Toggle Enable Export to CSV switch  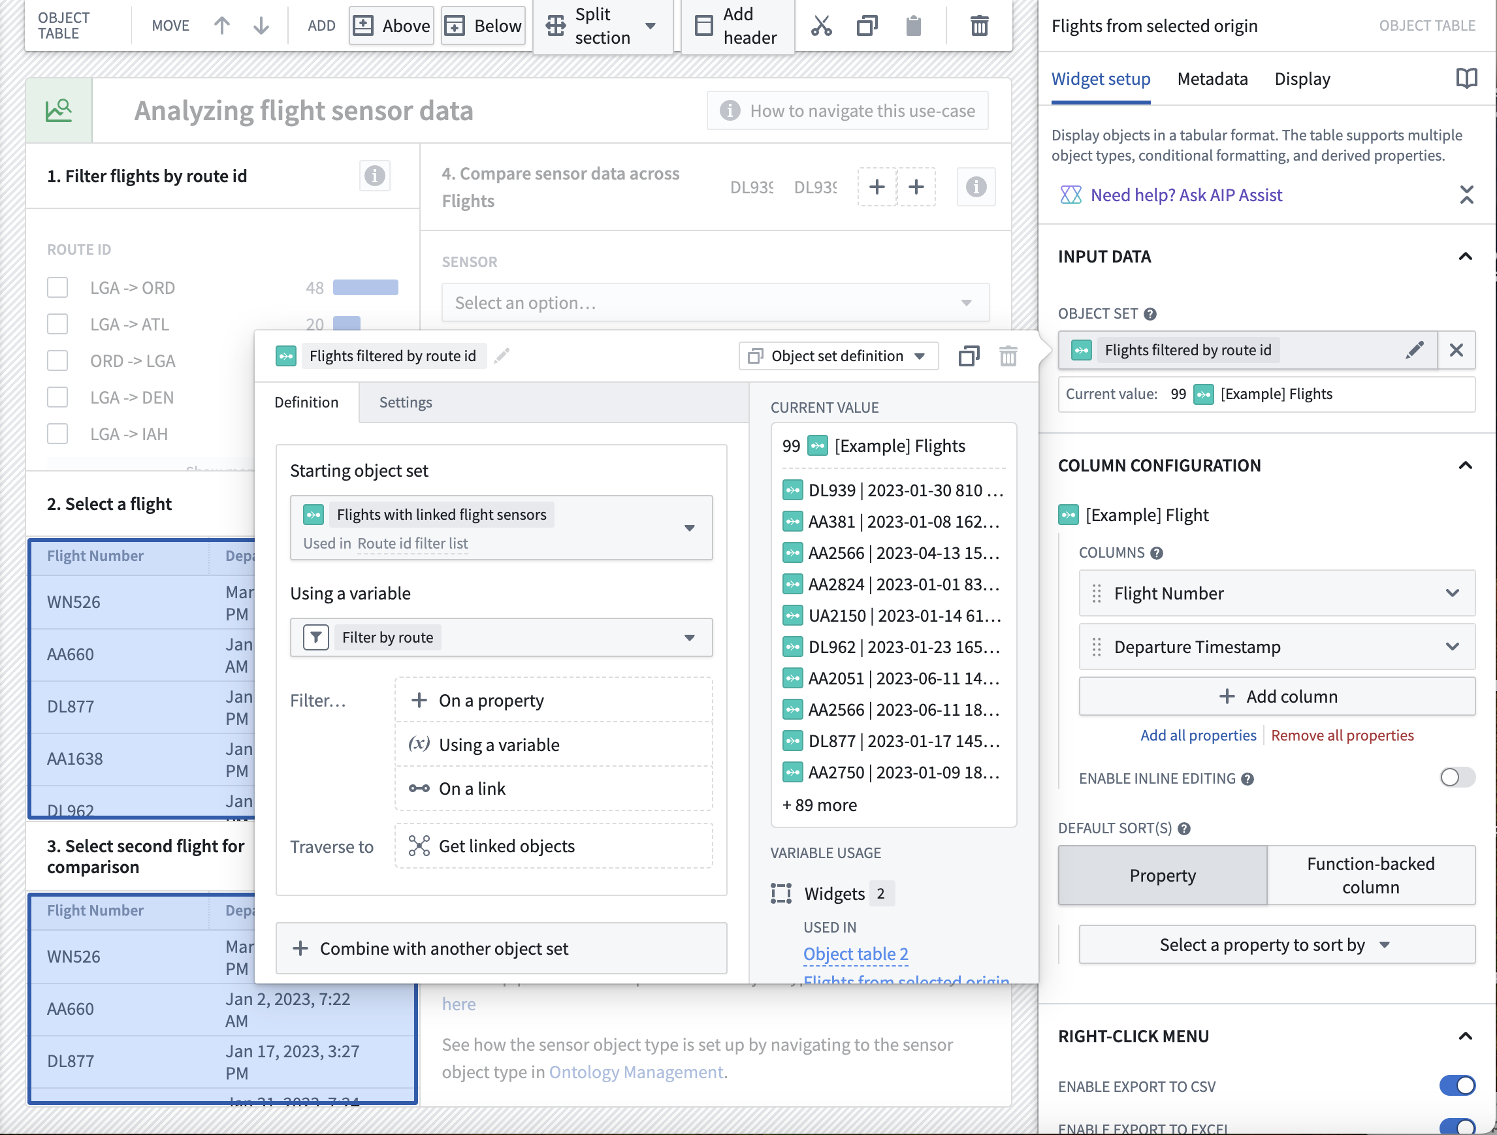pyautogui.click(x=1457, y=1085)
